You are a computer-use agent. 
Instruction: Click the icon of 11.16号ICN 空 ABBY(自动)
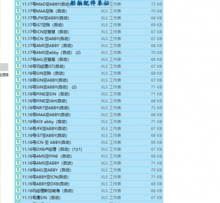(18, 142)
